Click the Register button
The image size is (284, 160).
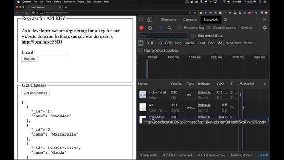point(30,59)
